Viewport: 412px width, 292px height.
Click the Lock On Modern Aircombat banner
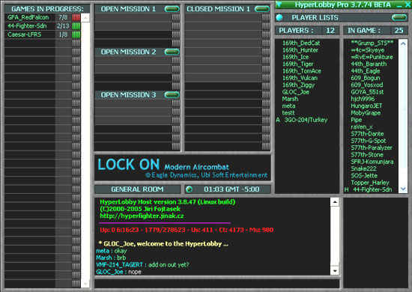[x=183, y=168]
